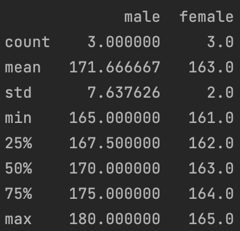Click the male std value 7.637626

123,93
